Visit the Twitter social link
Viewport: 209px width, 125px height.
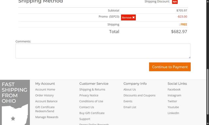click(x=172, y=101)
